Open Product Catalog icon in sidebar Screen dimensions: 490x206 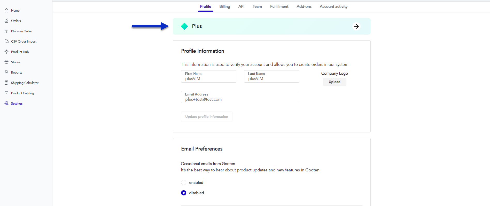point(6,93)
